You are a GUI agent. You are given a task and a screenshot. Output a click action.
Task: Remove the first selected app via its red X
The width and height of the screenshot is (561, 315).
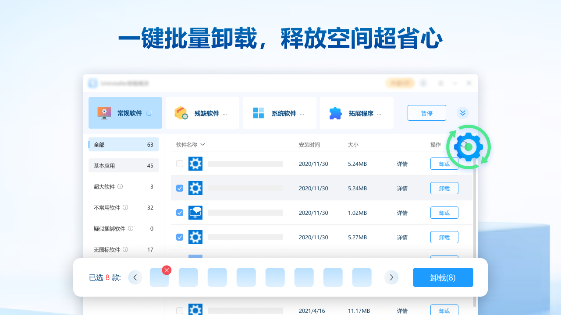[167, 270]
